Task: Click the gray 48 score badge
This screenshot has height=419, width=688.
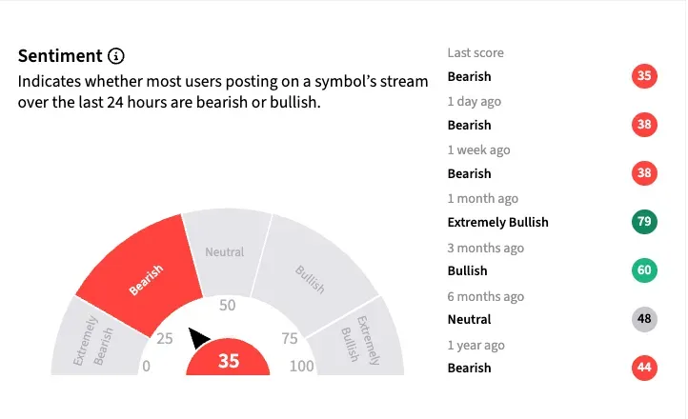Action: [645, 319]
